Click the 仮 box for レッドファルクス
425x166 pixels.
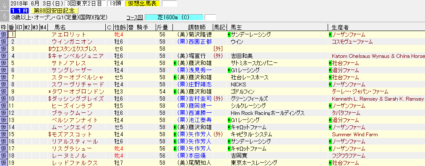click(4, 163)
